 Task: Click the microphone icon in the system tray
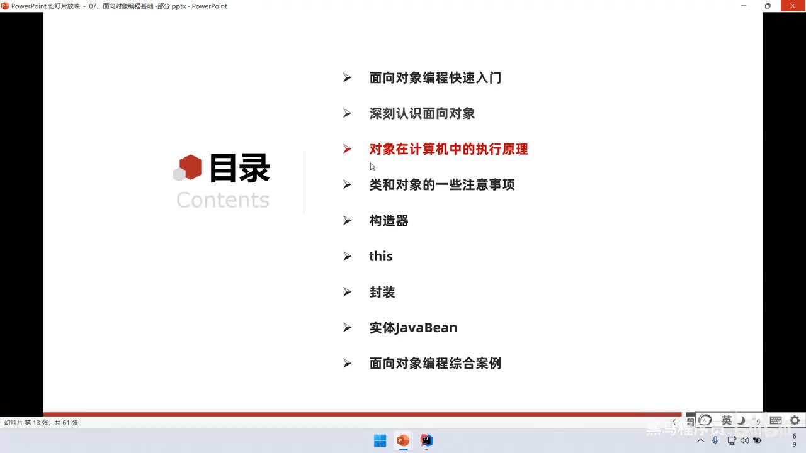[715, 440]
